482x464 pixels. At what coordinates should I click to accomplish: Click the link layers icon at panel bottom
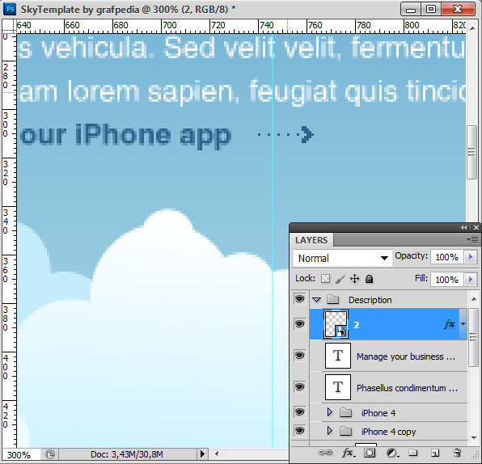point(325,453)
